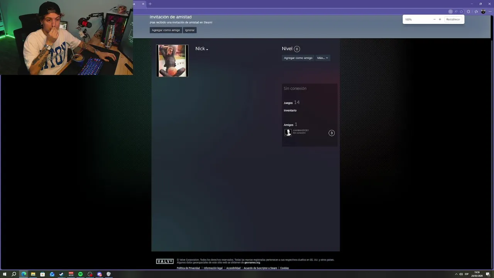This screenshot has height=278, width=494.
Task: Click the JUANMASPIDEY friend name
Action: point(301,131)
